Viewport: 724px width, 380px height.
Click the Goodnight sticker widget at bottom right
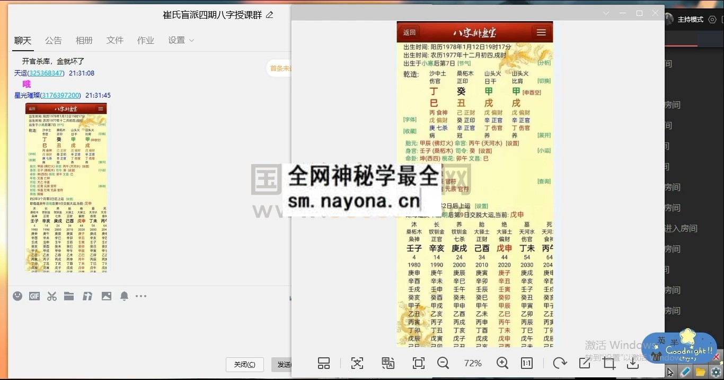coord(678,347)
